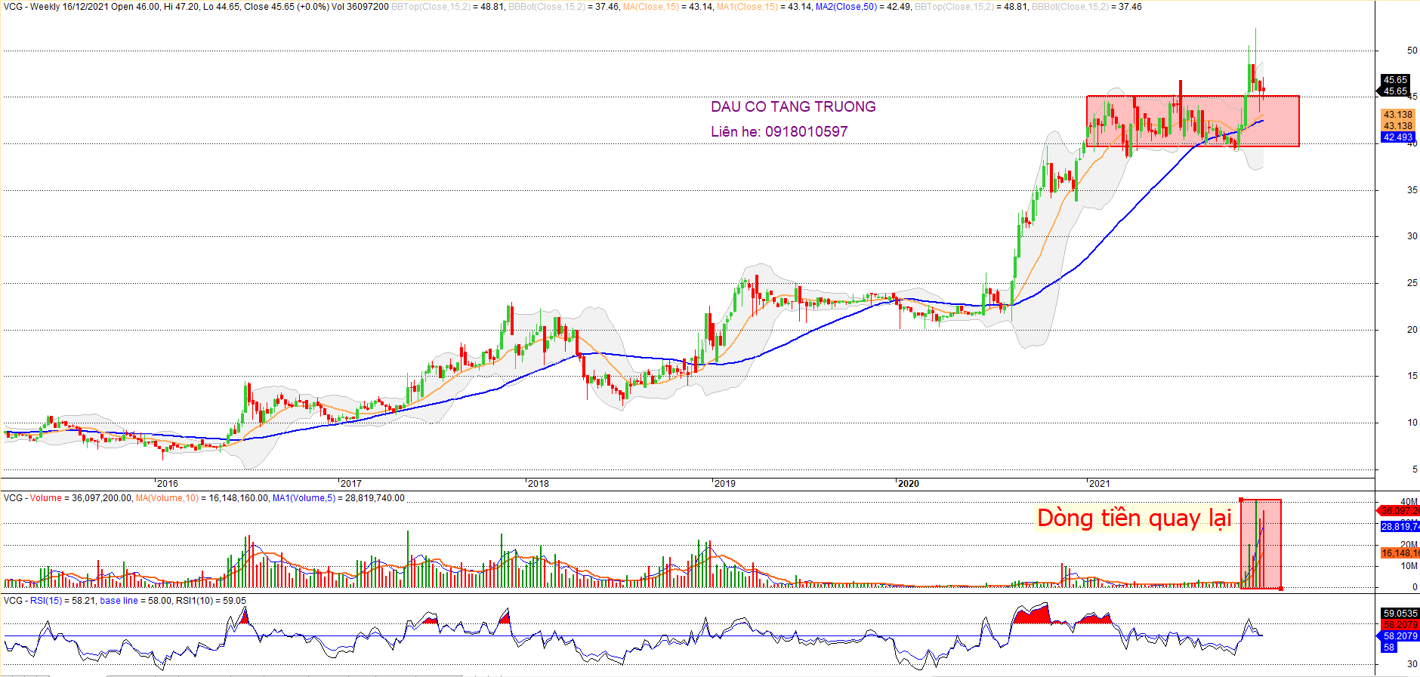Click the 'base line' label in RSI pane

(x=119, y=601)
